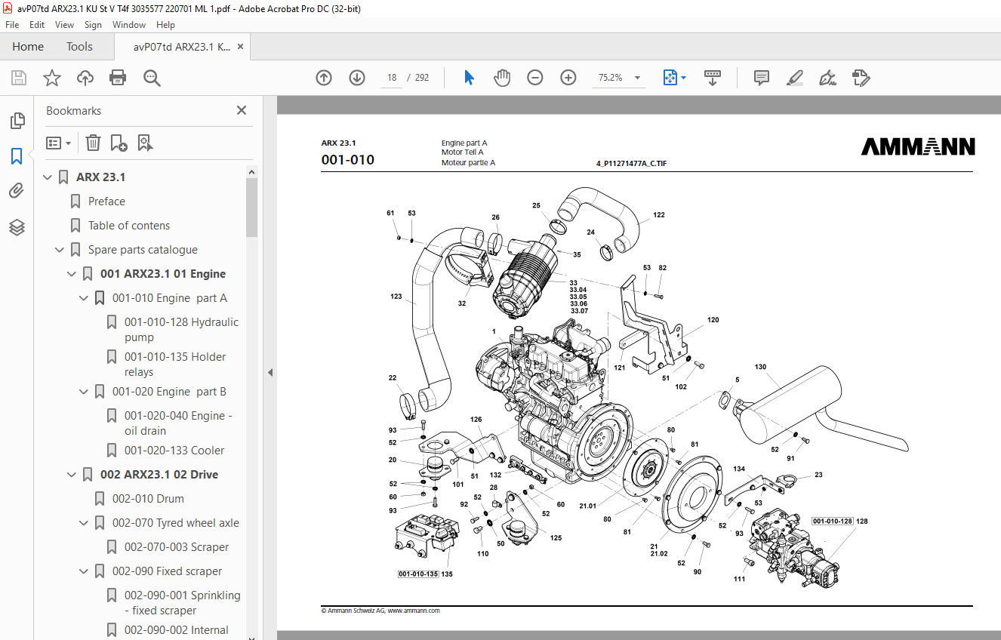Image resolution: width=1001 pixels, height=640 pixels.
Task: Open the Layers panel
Action: point(17,226)
